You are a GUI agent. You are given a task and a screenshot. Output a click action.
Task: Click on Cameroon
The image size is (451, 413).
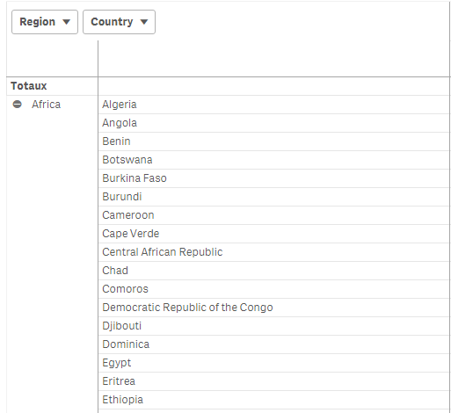tap(128, 215)
